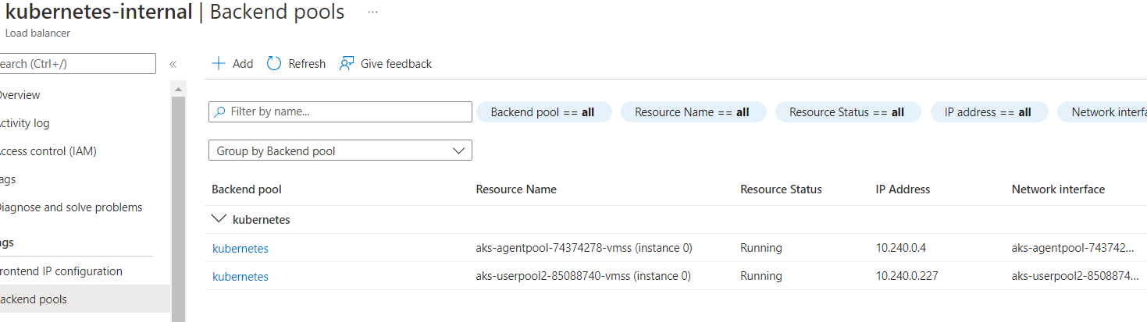Sort by Network interface column header
This screenshot has width=1147, height=322.
[1058, 189]
